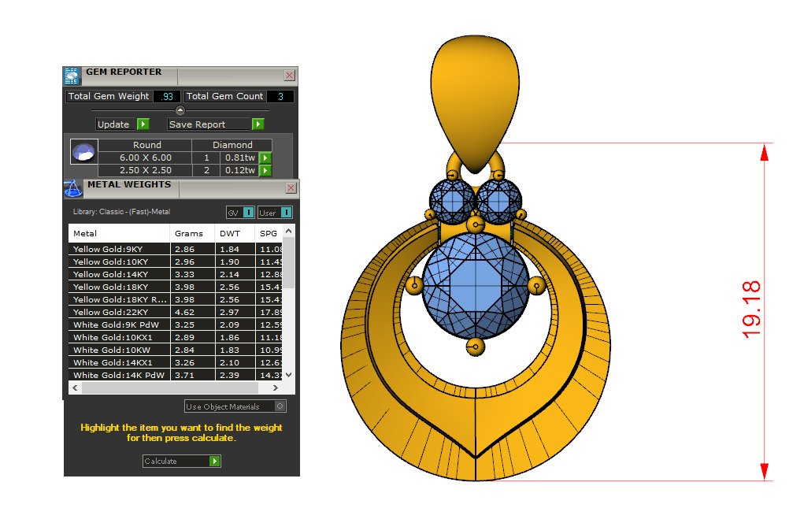Click the SPG column header
Screen dimensions: 804x508
pos(269,233)
